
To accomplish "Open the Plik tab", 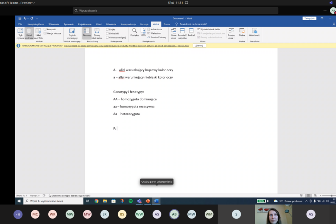I will (20, 24).
